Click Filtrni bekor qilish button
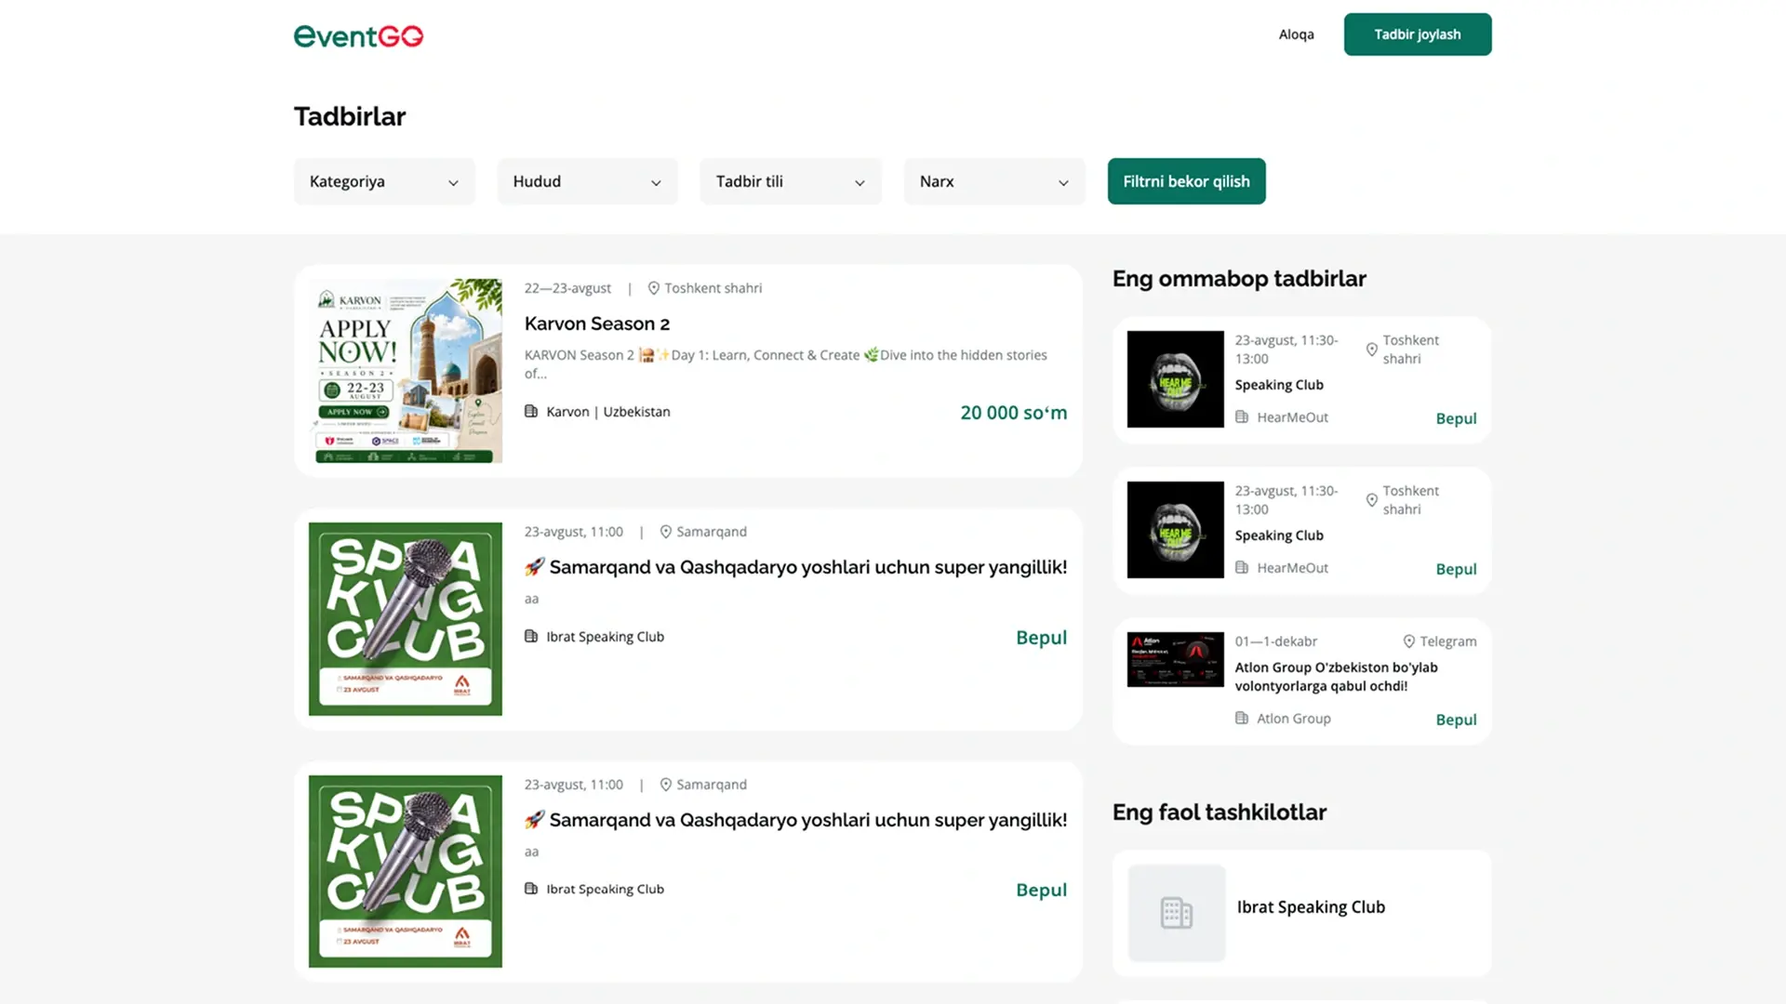 click(x=1186, y=181)
